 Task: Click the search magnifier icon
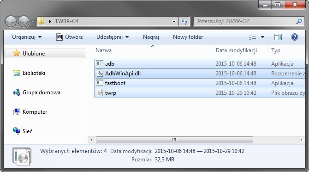coord(299,21)
